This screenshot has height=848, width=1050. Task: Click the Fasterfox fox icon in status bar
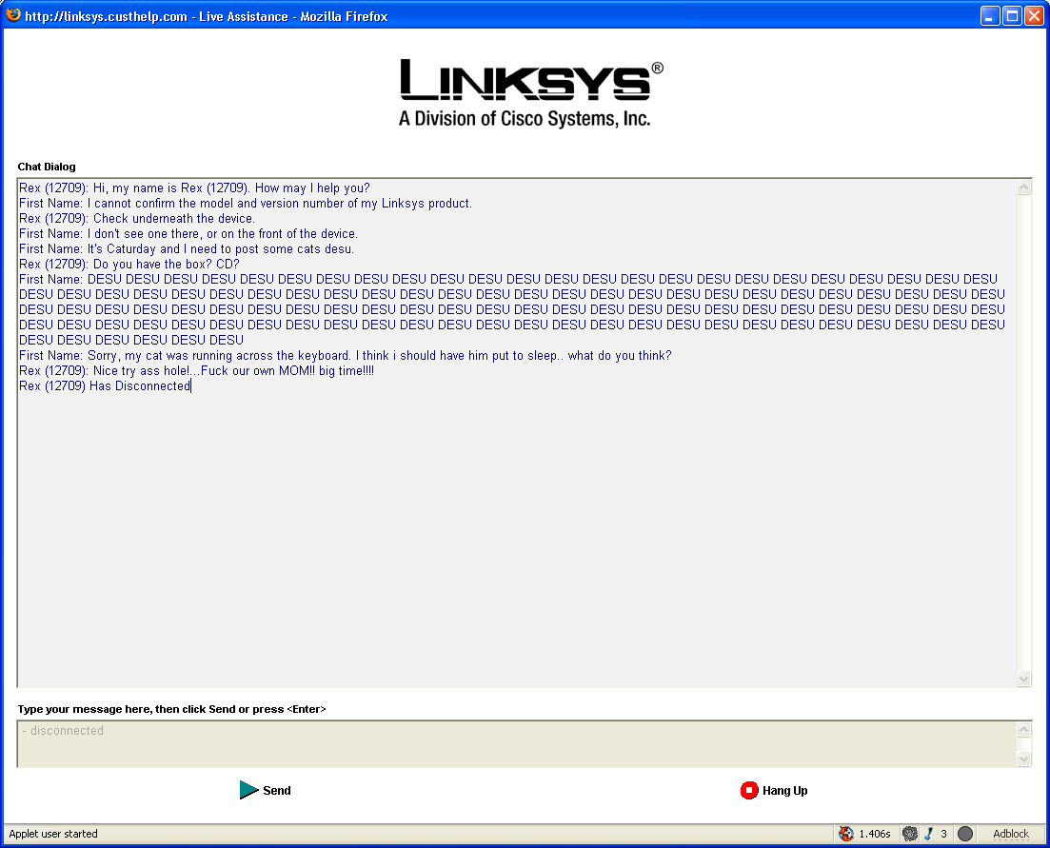pyautogui.click(x=845, y=834)
